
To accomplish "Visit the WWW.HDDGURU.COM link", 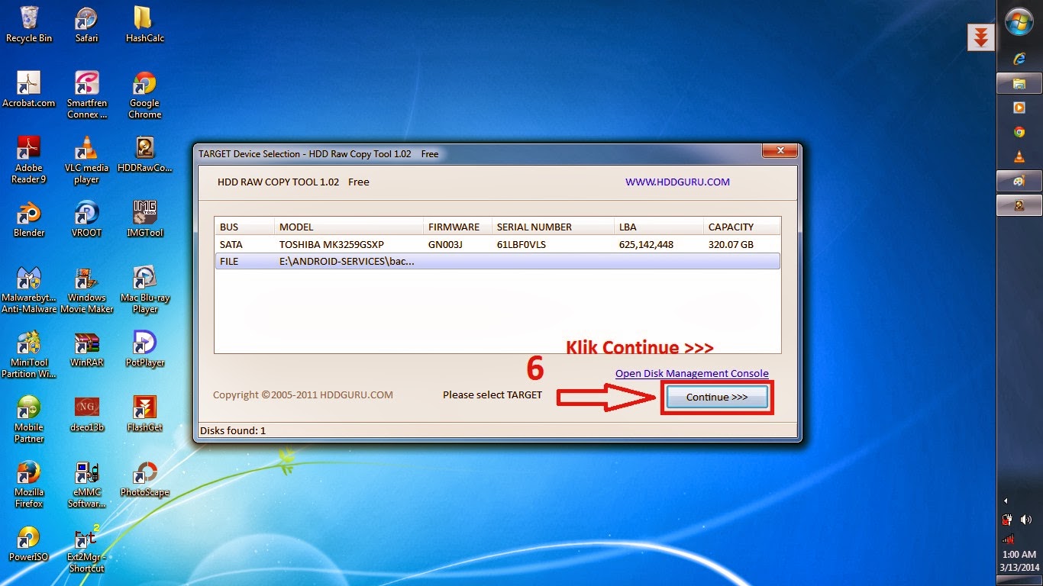I will (x=677, y=182).
